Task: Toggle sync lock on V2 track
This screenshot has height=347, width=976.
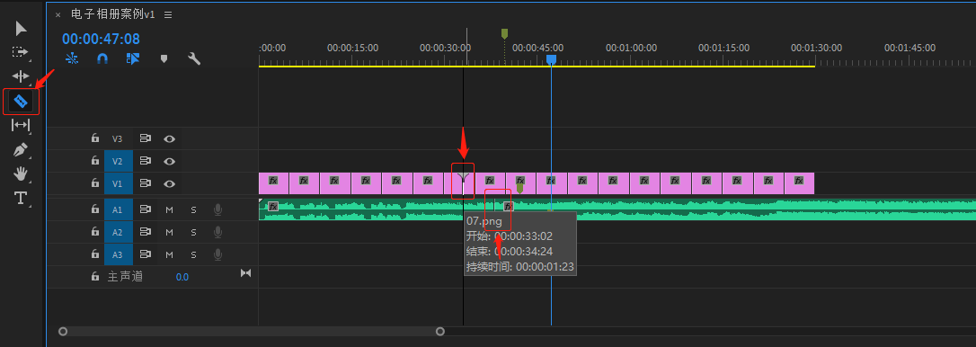Action: [145, 161]
